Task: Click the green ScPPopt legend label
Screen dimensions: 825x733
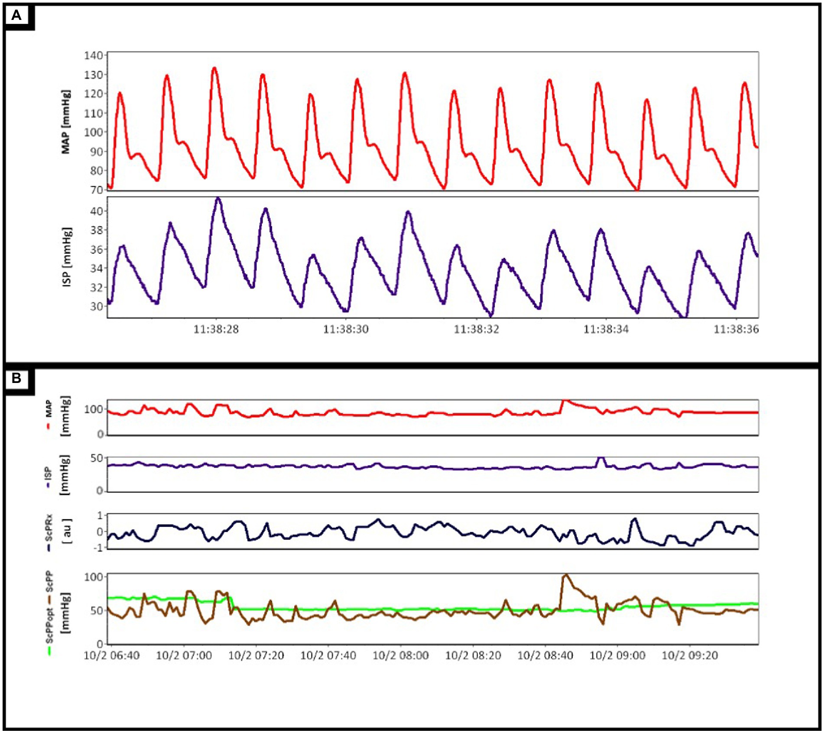Action: [x=49, y=626]
